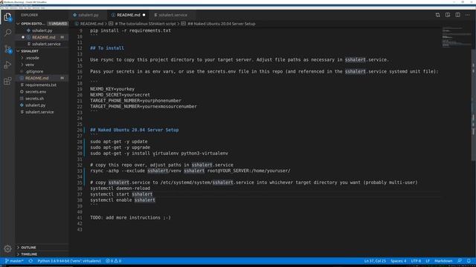This screenshot has height=267, width=476.
Task: Open the Manage settings gear
Action: point(7,248)
